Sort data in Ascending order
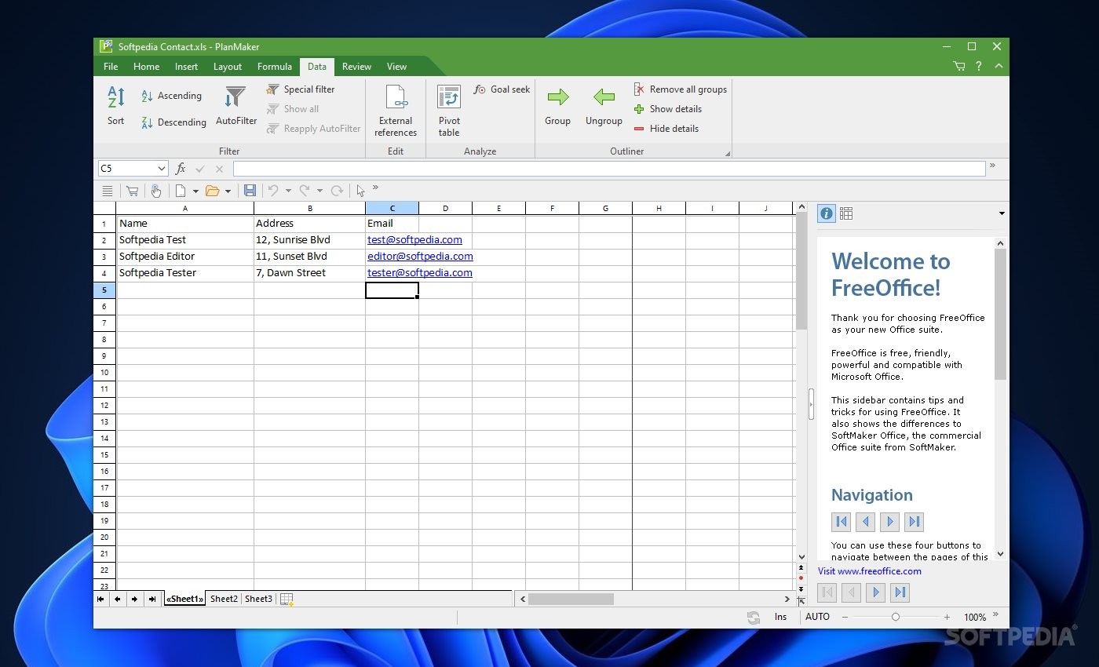 click(171, 96)
